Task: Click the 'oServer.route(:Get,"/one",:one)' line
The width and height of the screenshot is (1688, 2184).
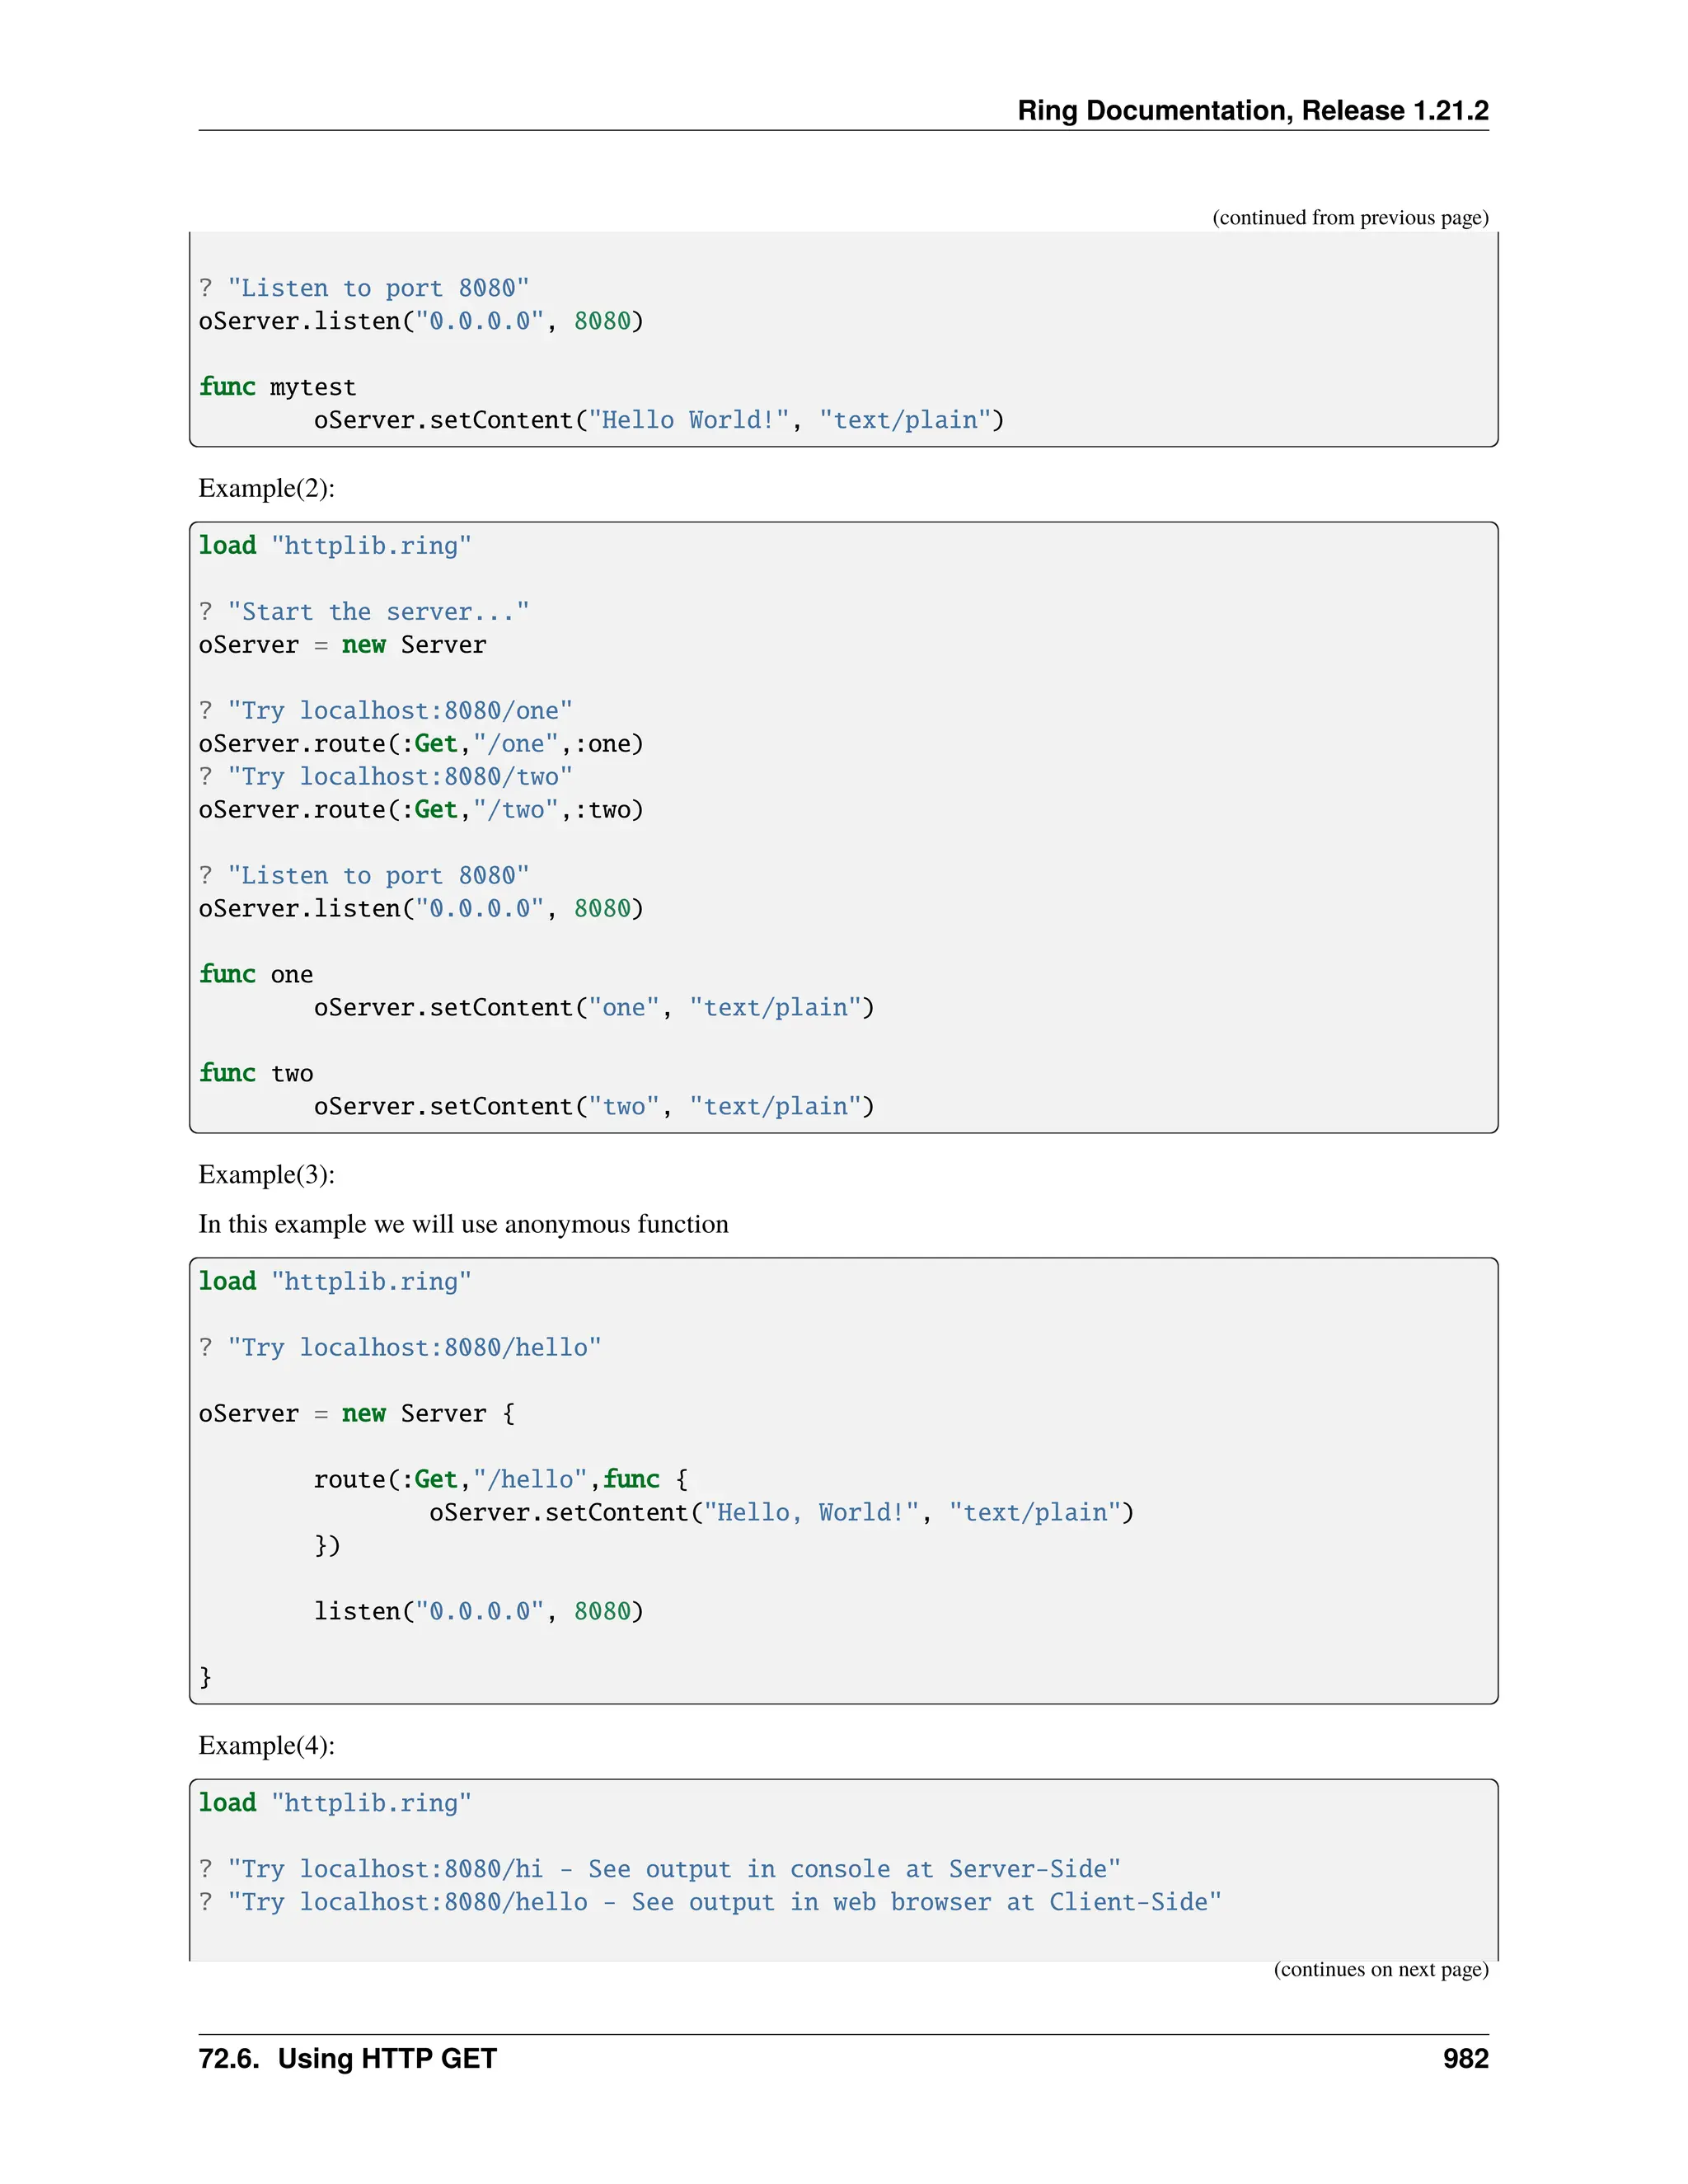Action: [x=421, y=744]
